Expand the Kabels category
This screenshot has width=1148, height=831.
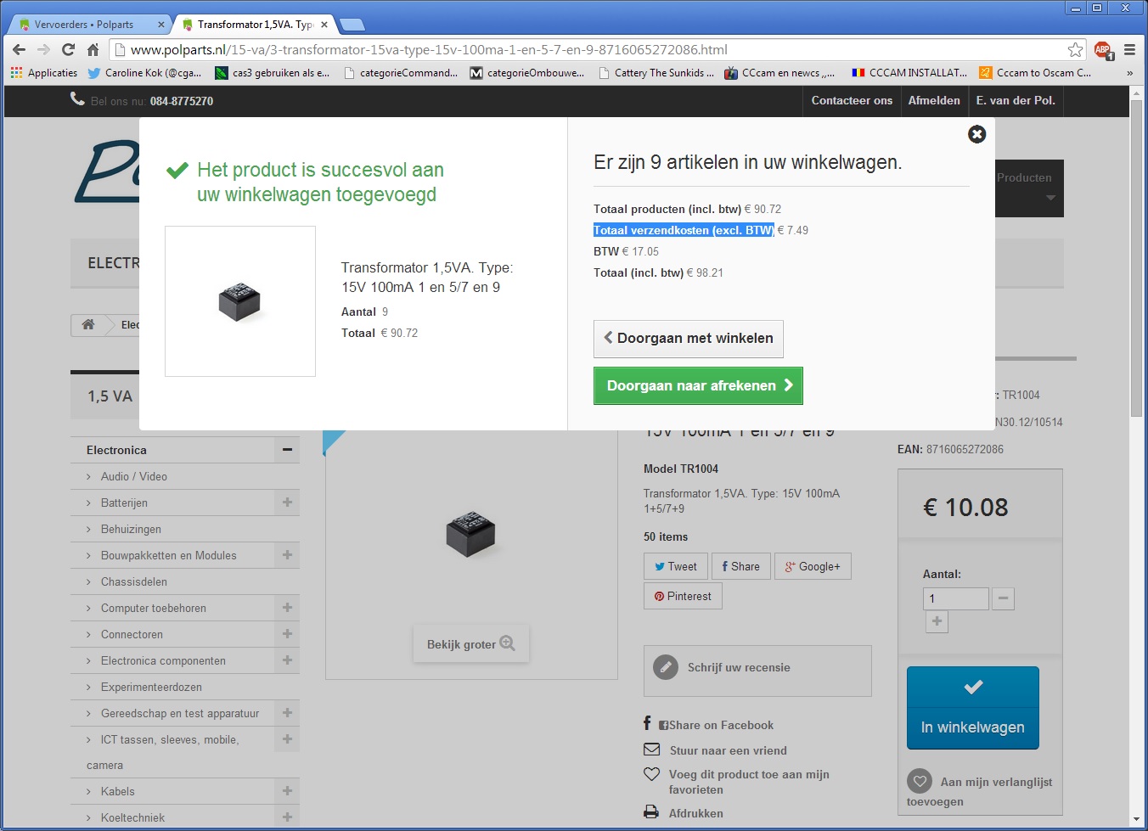click(287, 791)
